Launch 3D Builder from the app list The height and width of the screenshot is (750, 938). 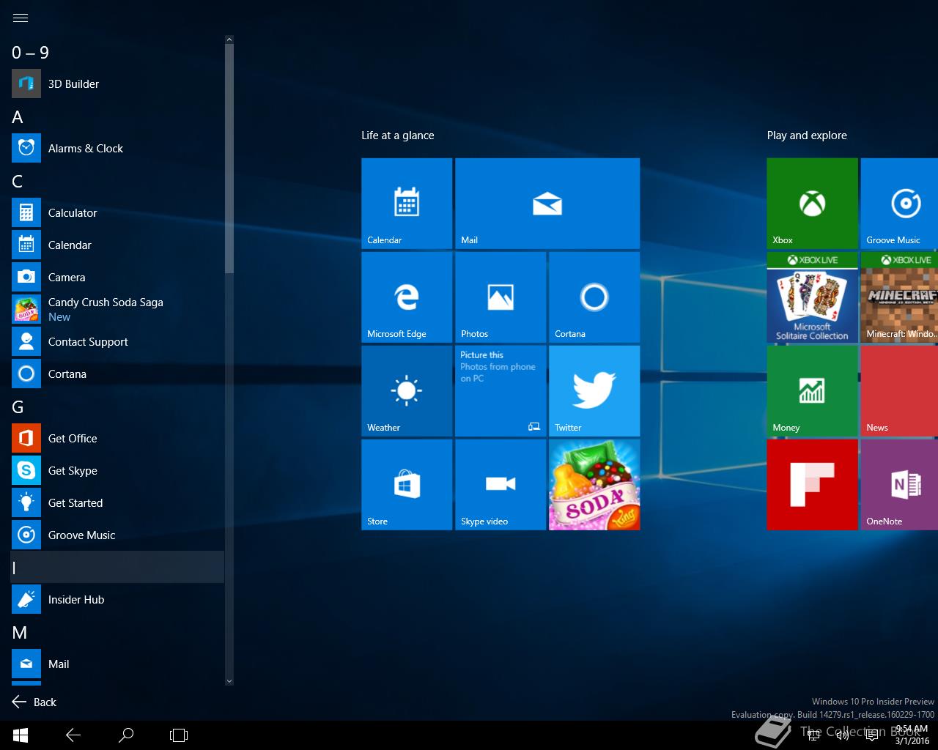click(117, 83)
